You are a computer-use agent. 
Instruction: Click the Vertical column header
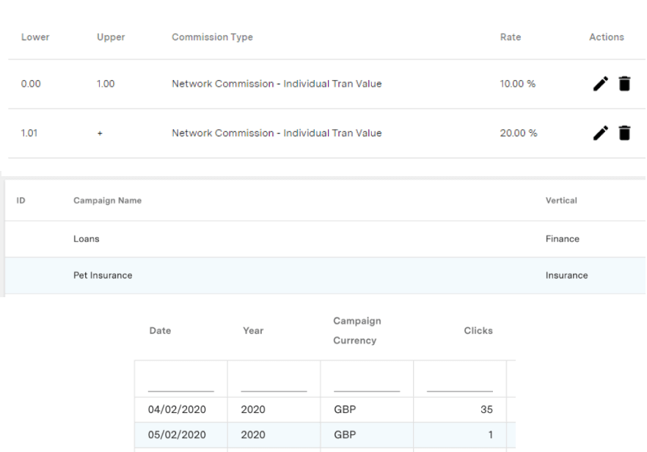[x=561, y=200]
